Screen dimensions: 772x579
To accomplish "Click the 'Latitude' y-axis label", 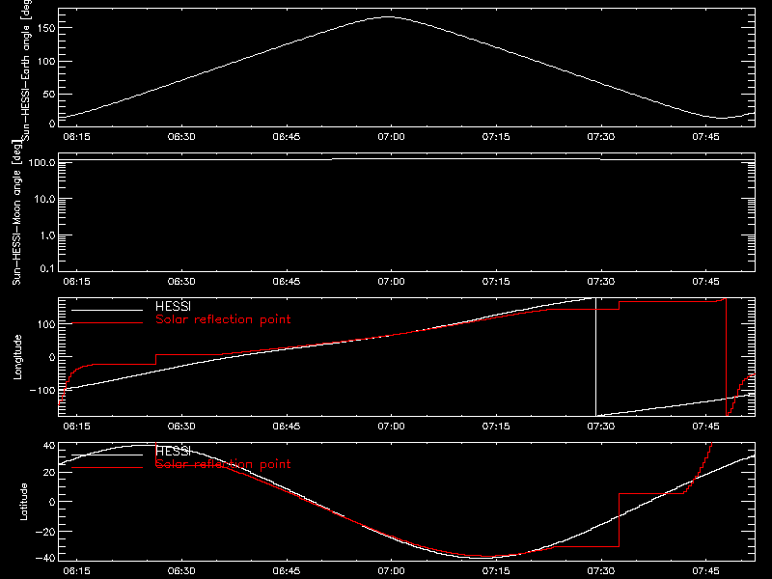I will [23, 502].
